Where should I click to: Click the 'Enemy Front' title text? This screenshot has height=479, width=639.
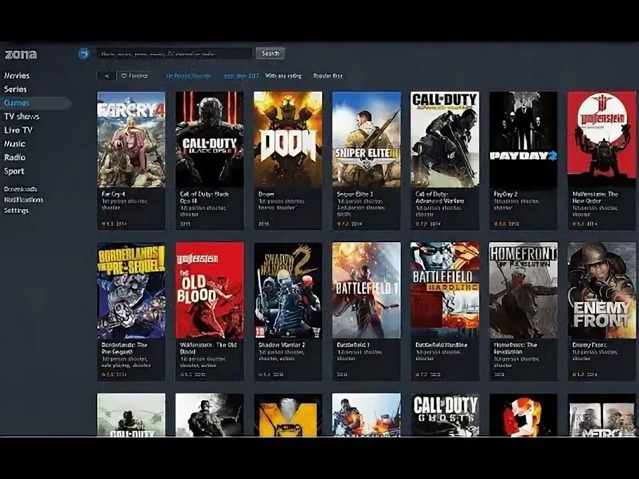pos(589,345)
